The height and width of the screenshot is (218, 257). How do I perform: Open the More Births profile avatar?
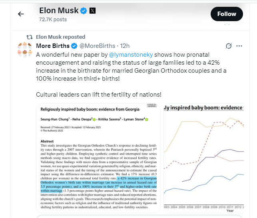point(25,50)
